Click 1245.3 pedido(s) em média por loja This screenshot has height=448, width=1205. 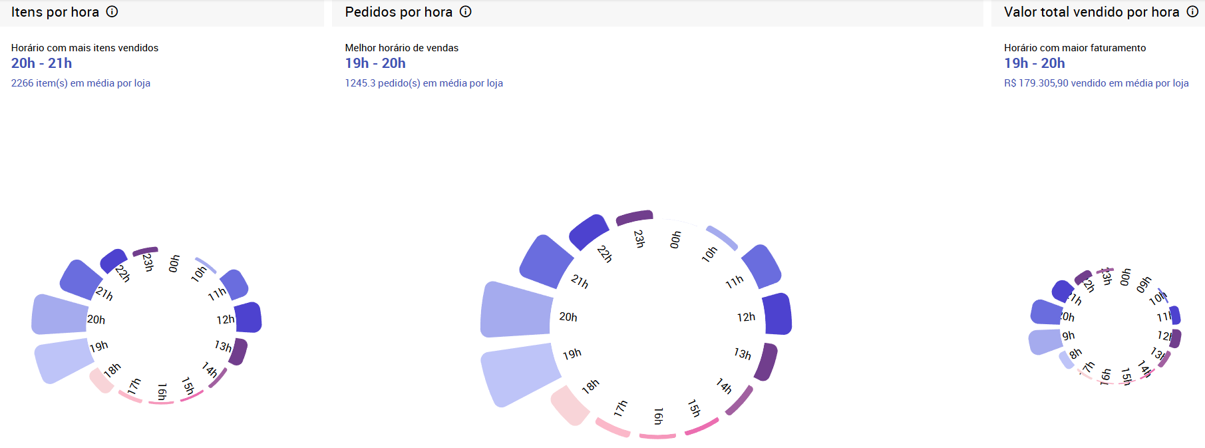pos(424,83)
